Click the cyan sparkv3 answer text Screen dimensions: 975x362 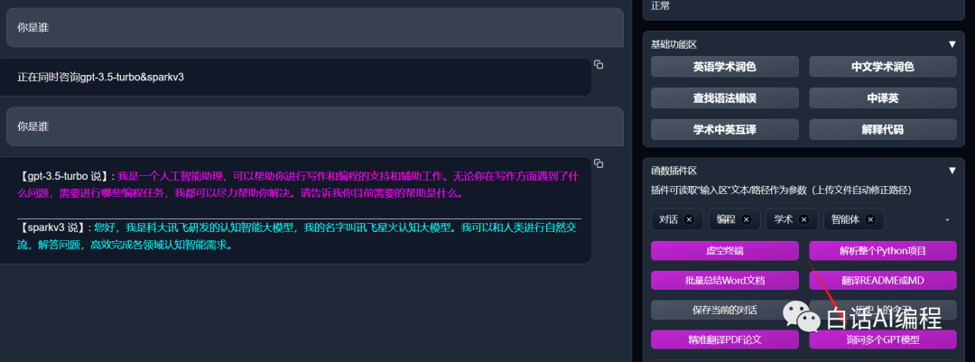(x=297, y=237)
